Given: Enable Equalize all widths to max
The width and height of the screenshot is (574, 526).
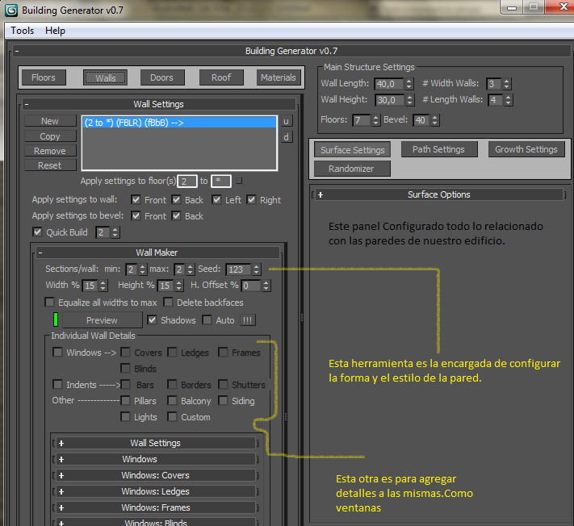Looking at the screenshot, I should [50, 303].
